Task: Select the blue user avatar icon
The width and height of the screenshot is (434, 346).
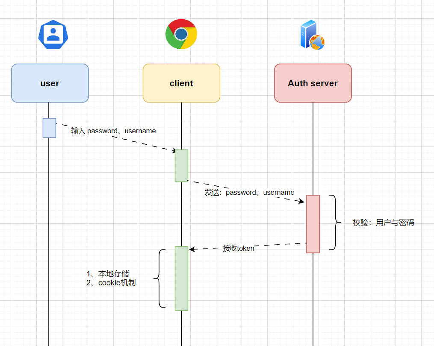Action: tap(53, 35)
